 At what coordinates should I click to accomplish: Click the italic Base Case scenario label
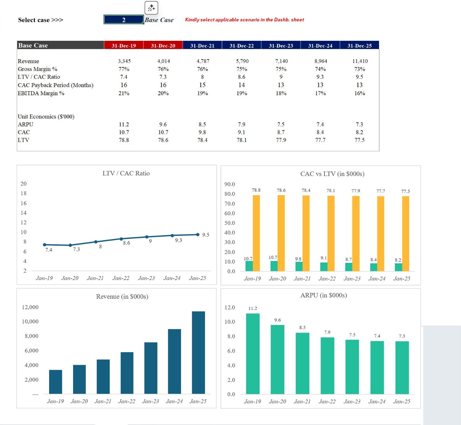point(159,20)
